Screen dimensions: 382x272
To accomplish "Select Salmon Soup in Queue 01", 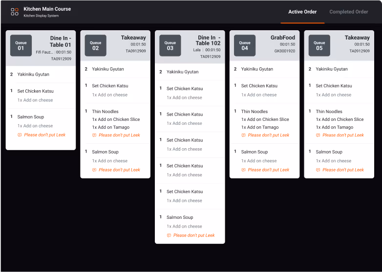I will point(31,117).
